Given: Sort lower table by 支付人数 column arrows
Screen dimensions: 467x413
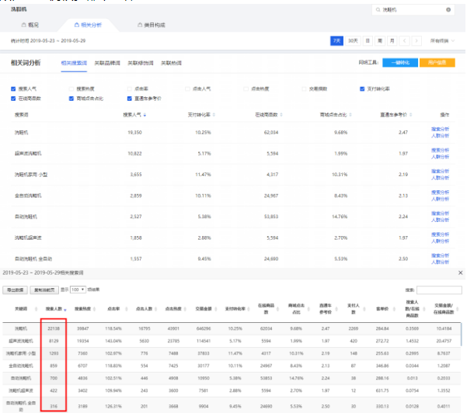Looking at the screenshot, I should pos(364,309).
